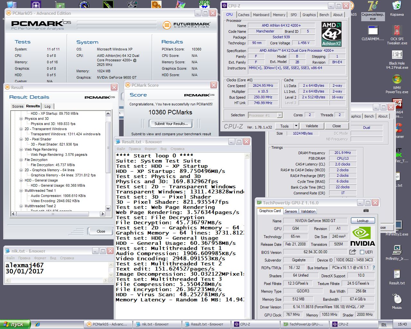The image size is (411, 329).
Task: Open Bench tab in front CPU-Z
Action: 324,15
